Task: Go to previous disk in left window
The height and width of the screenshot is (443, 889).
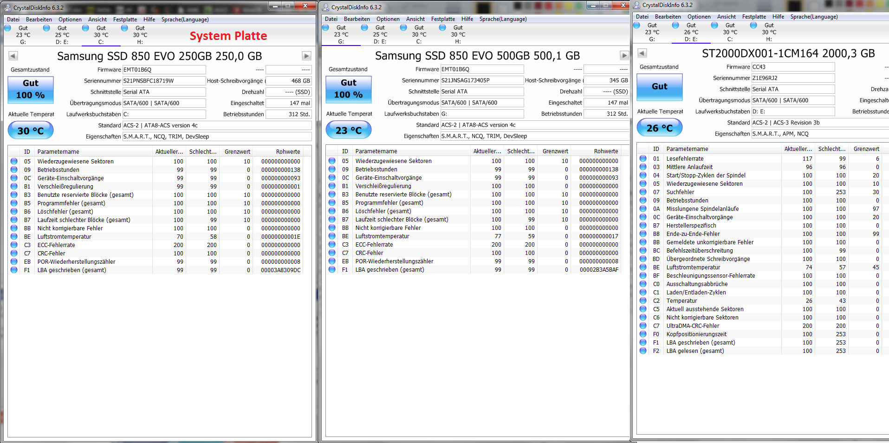Action: tap(13, 56)
